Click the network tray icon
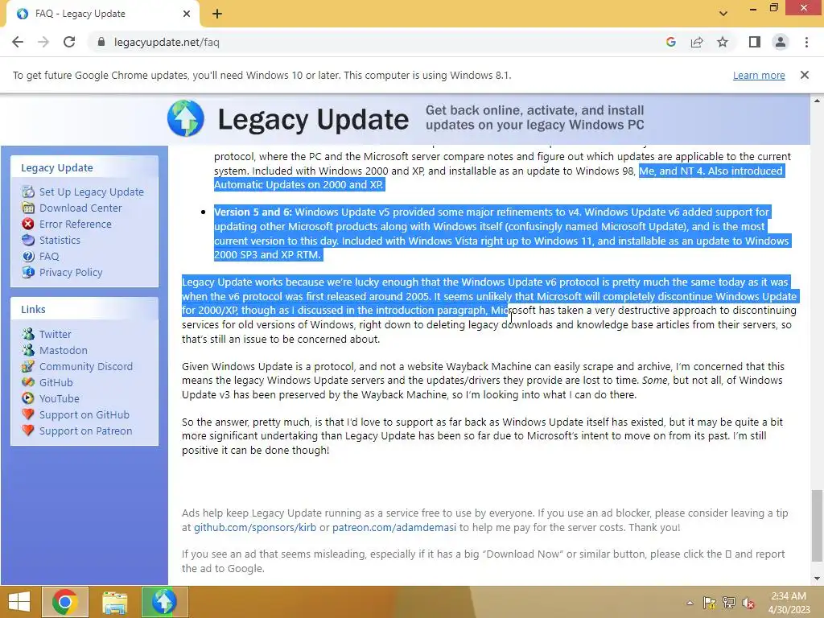The height and width of the screenshot is (618, 824). (x=729, y=603)
